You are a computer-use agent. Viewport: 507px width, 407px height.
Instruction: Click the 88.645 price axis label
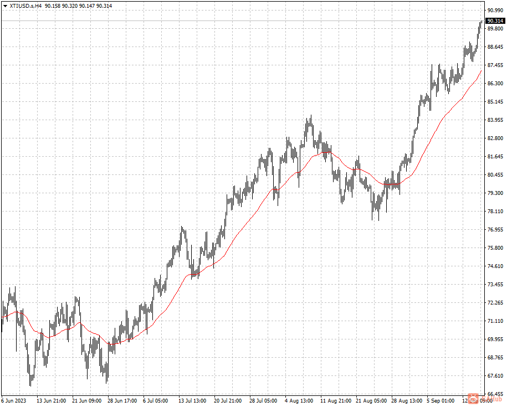(x=495, y=47)
